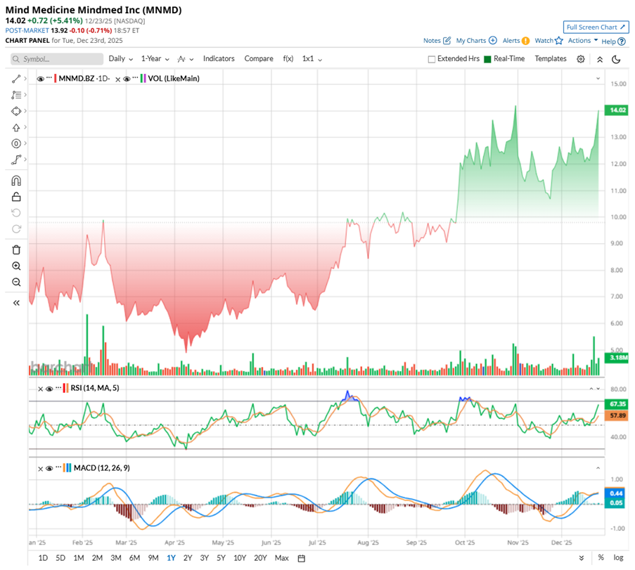Open RSI indicator options ellipsis
The width and height of the screenshot is (635, 570).
click(x=58, y=387)
